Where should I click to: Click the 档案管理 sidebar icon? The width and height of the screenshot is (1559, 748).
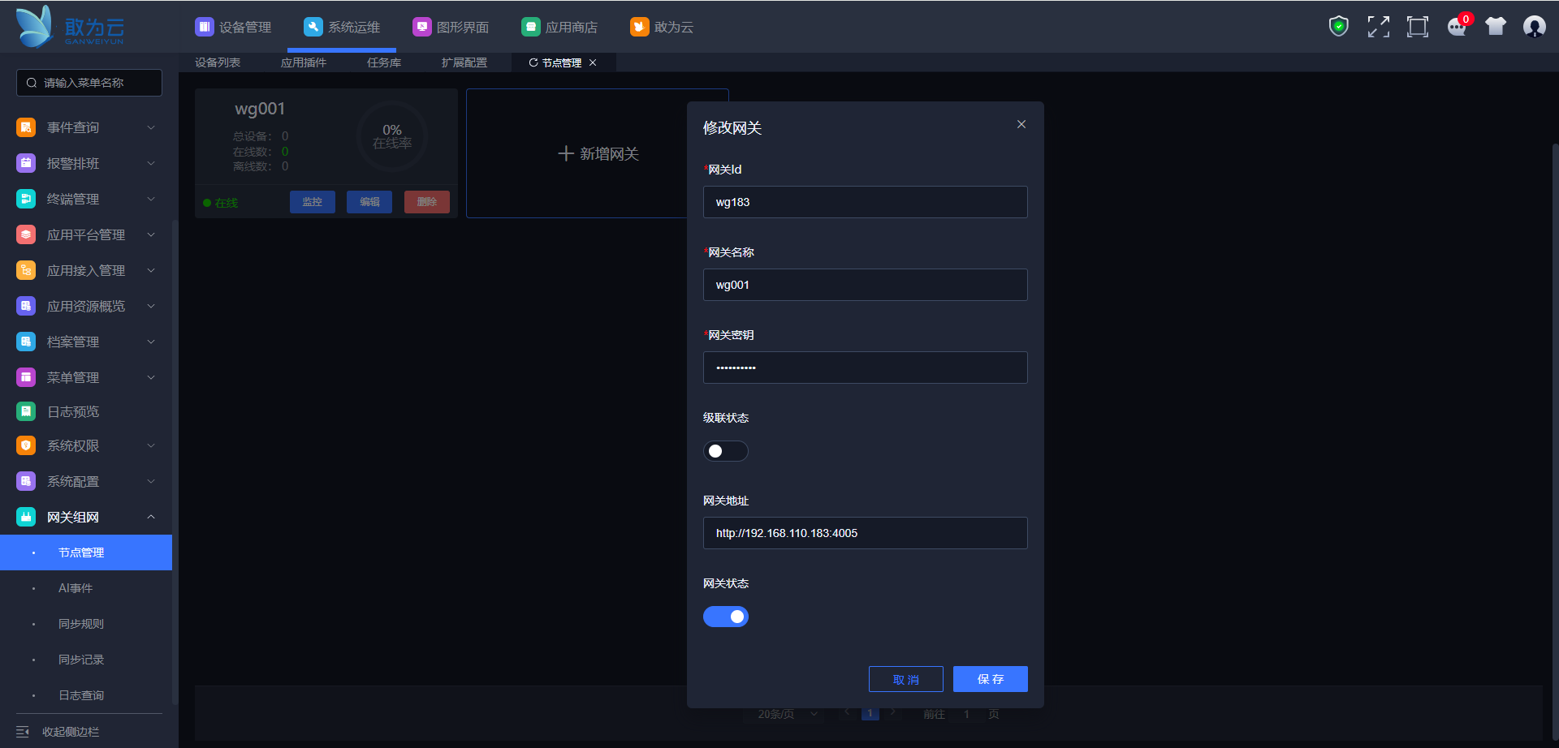pos(26,342)
